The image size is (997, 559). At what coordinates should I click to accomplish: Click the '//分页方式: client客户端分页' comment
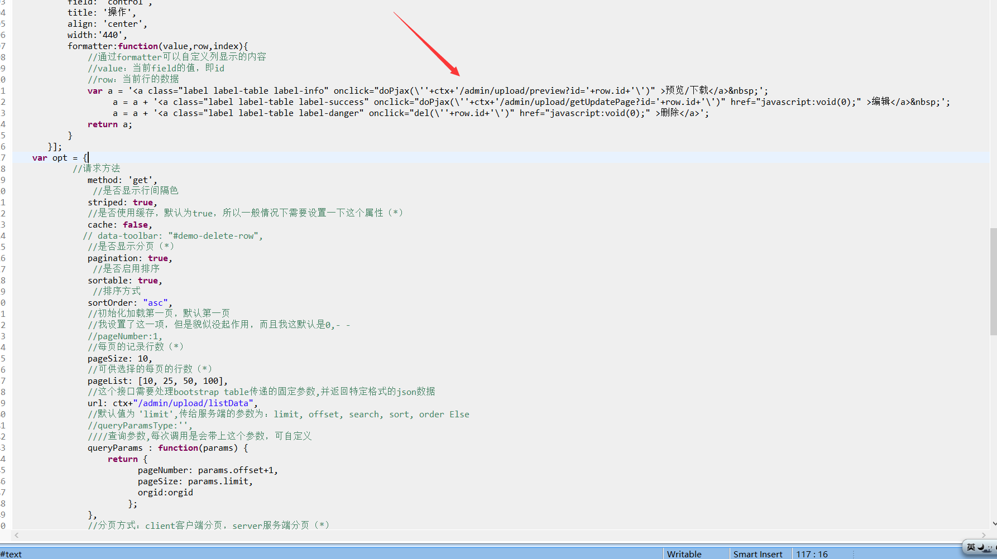208,526
